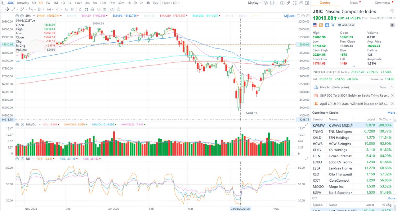Open EMA indicator settings gear
Image resolution: width=397 pixels, height=211 pixels.
pos(17,16)
